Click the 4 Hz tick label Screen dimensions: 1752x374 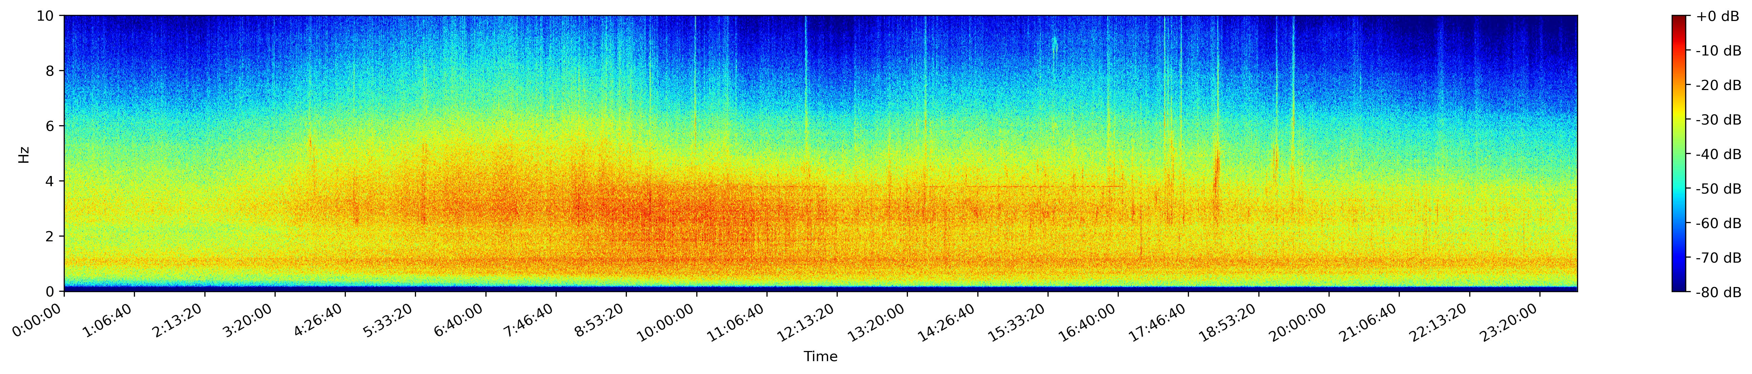[x=50, y=181]
